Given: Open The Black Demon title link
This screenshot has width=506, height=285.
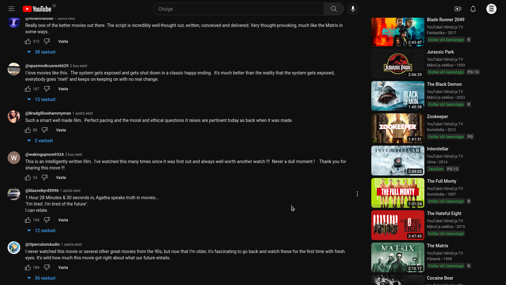Looking at the screenshot, I should click(444, 84).
